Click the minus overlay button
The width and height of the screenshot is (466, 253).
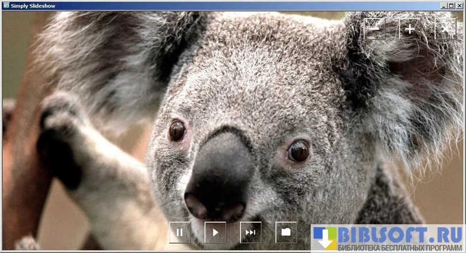[x=375, y=29]
